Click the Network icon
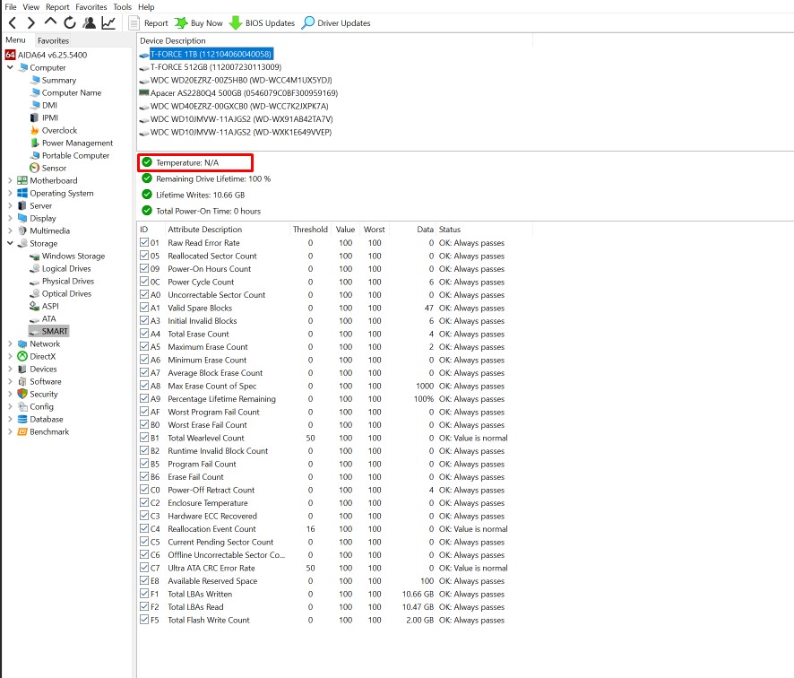 (x=22, y=343)
